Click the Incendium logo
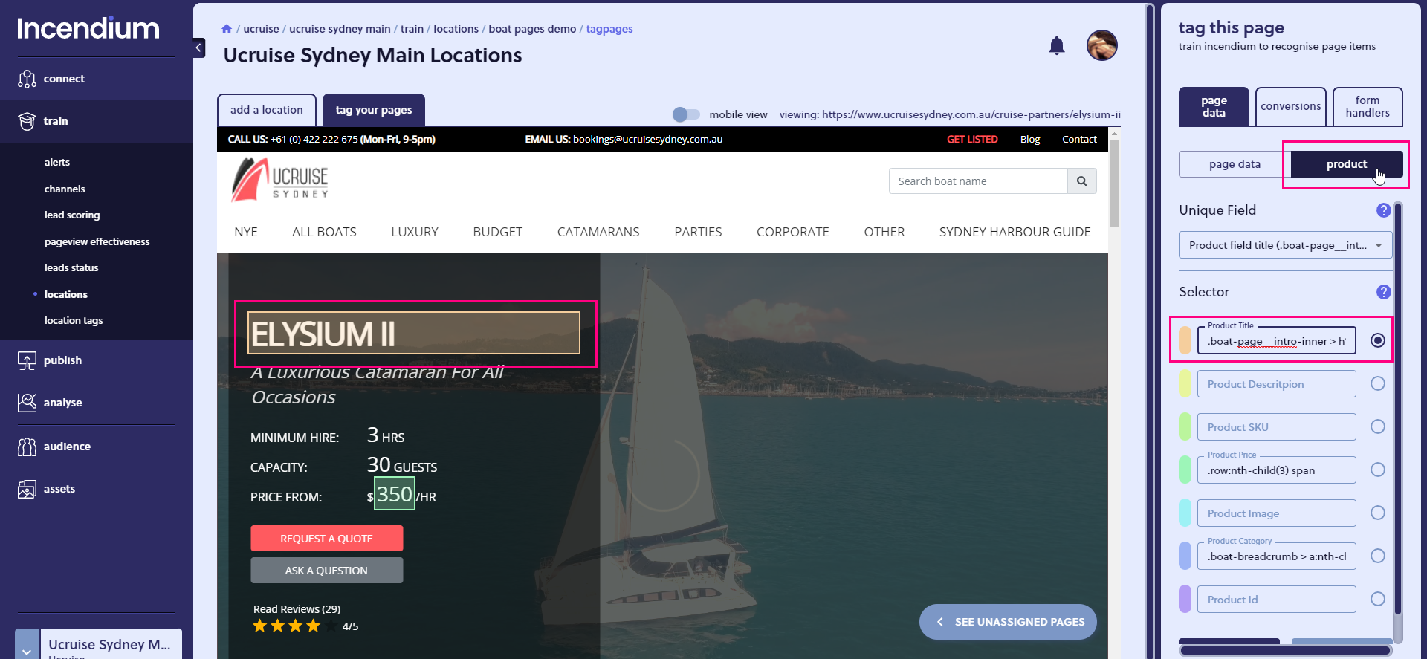Screen dimensions: 1427x659 pos(88,28)
